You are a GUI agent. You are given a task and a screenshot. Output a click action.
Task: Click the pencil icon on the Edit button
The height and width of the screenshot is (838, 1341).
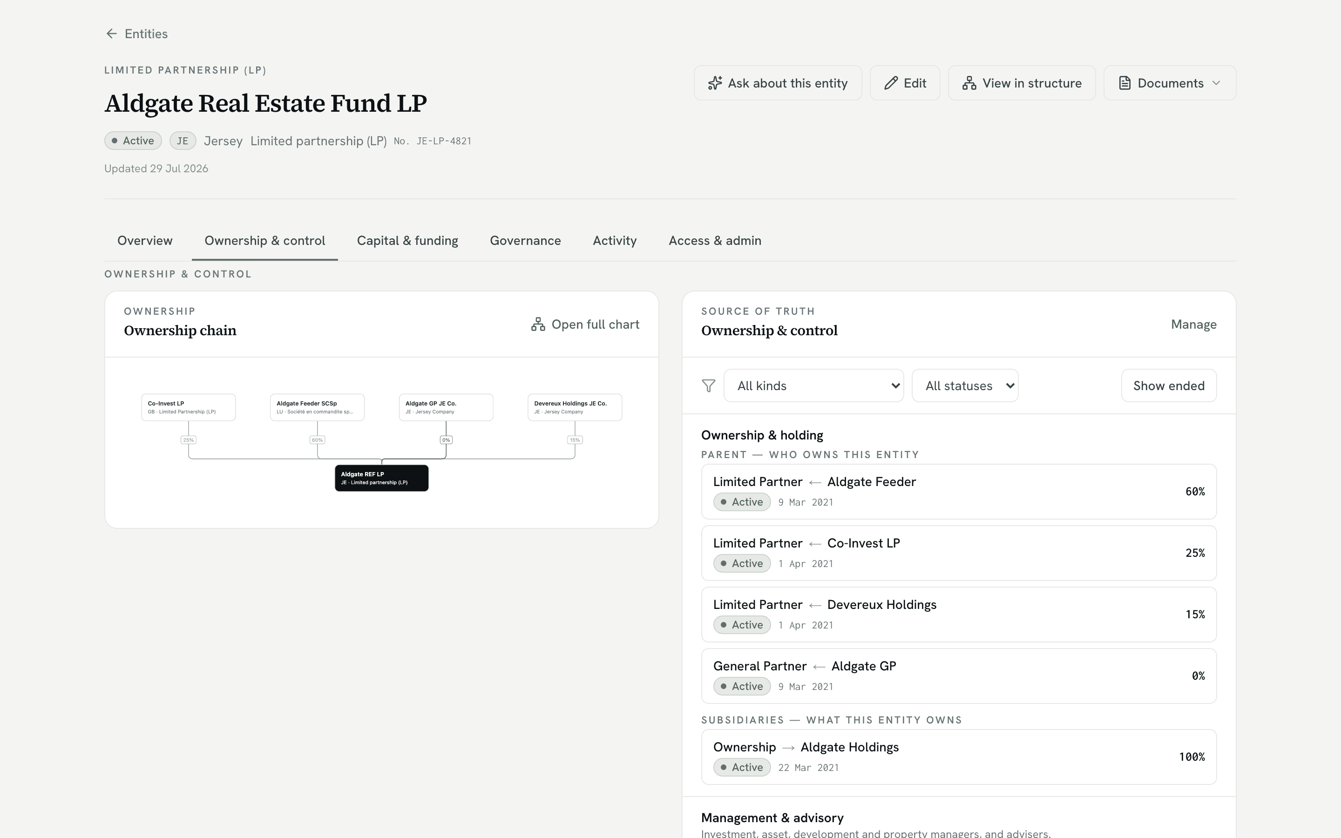pos(890,83)
